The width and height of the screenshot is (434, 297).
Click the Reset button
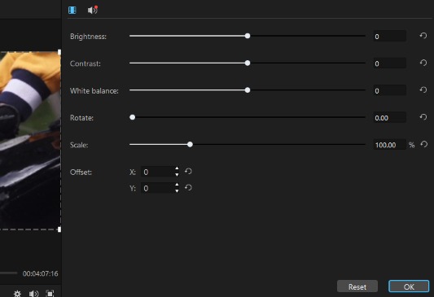[x=357, y=286]
